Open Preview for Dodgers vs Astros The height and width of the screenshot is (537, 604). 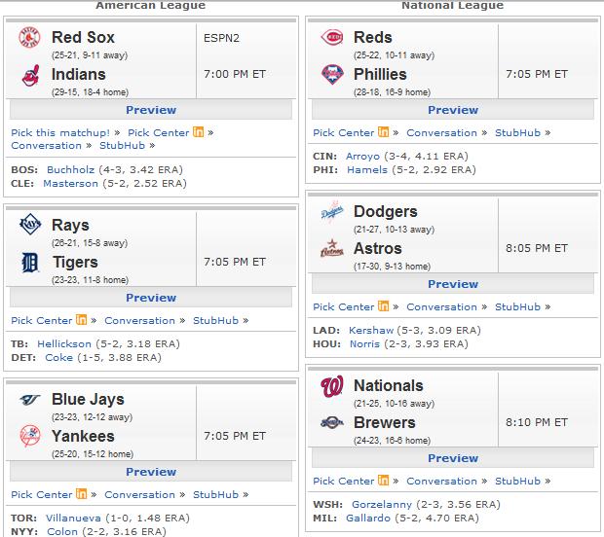pyautogui.click(x=453, y=284)
